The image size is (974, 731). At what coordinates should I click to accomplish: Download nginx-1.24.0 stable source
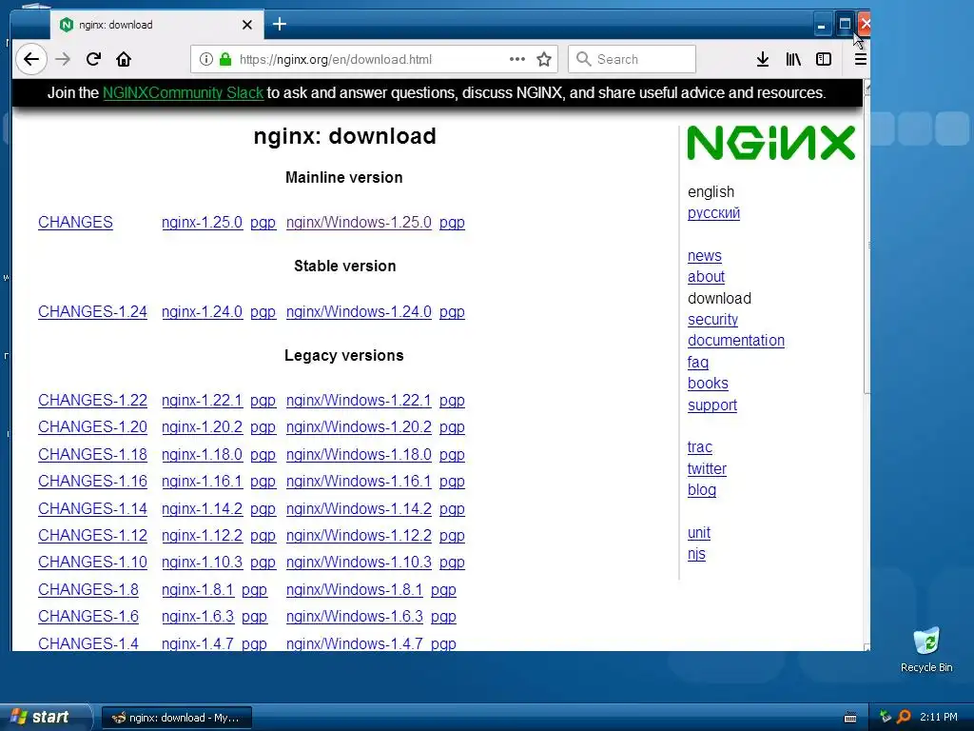pos(202,311)
